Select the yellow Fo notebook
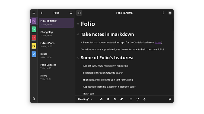204x114 pixels. (x=34, y=46)
